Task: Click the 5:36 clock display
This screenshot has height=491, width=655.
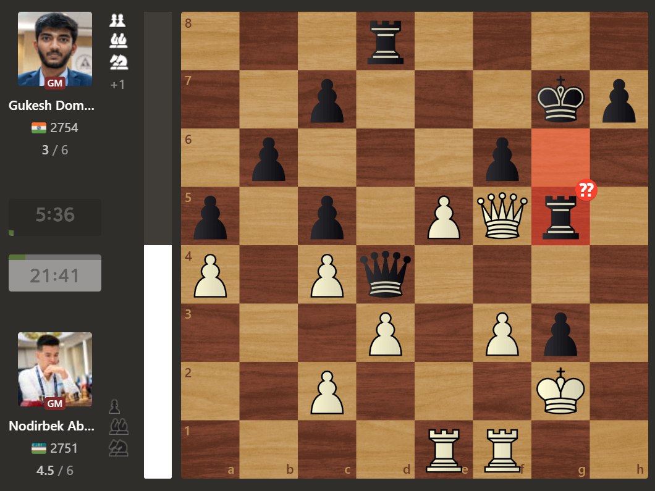Action: tap(54, 216)
